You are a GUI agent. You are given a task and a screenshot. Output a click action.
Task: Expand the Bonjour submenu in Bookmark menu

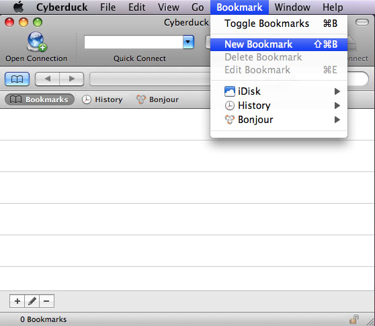pyautogui.click(x=279, y=120)
